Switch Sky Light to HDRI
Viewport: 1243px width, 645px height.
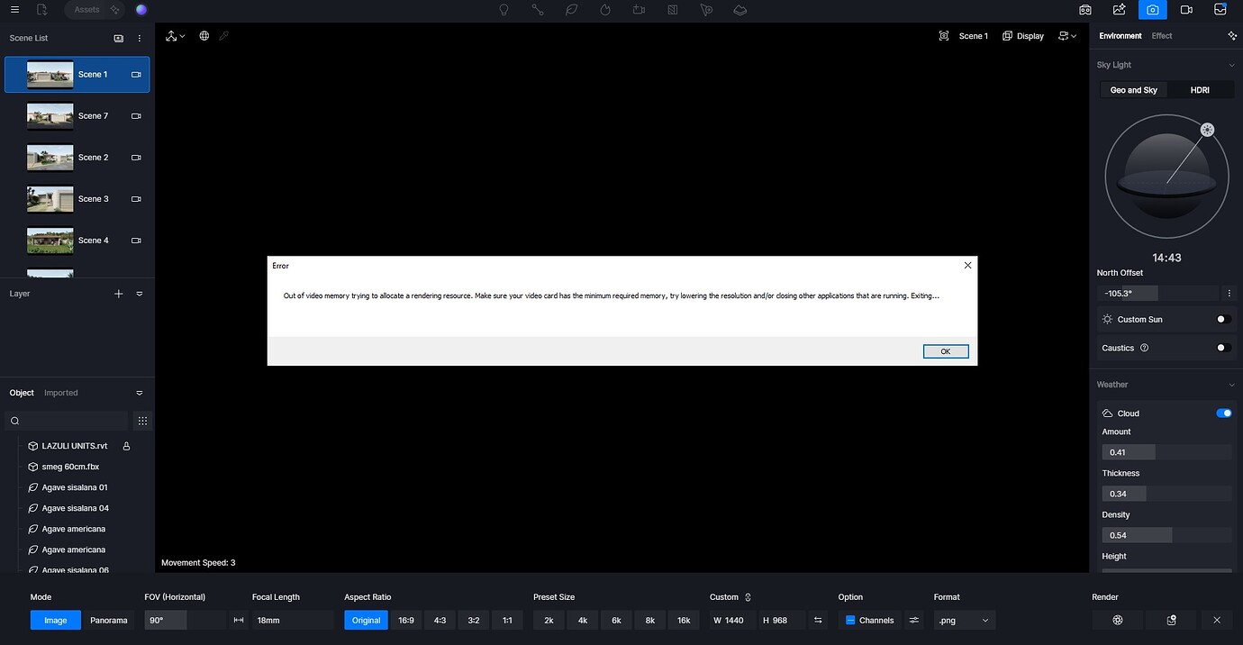coord(1200,90)
